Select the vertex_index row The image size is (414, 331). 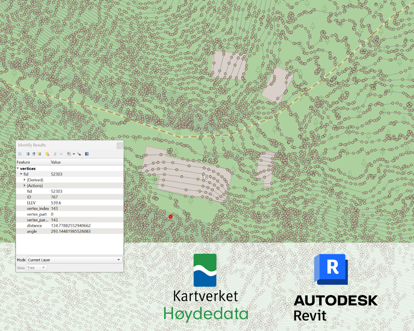click(x=70, y=208)
